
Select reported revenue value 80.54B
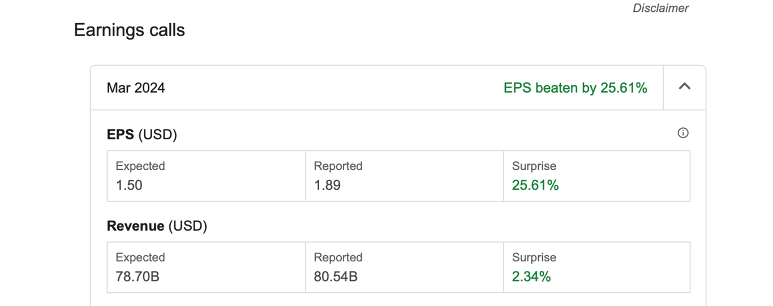pos(336,277)
